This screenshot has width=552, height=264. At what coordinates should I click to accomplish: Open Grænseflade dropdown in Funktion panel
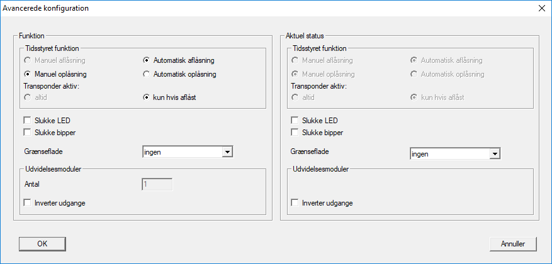click(x=228, y=151)
